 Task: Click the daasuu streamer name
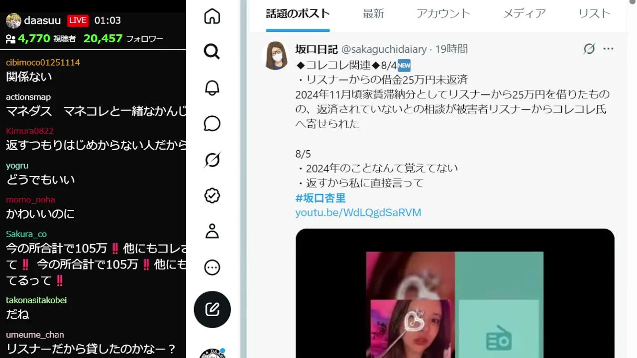(42, 20)
